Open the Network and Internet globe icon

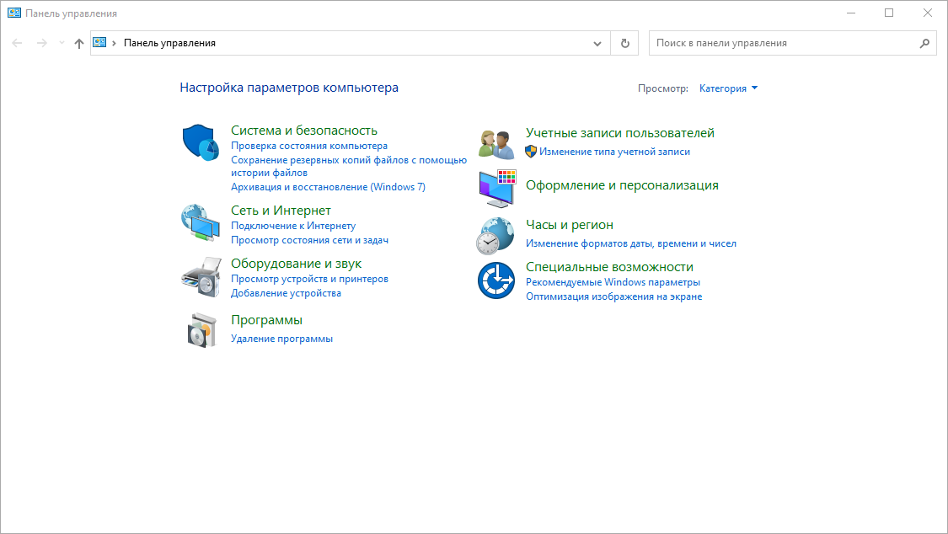point(201,223)
